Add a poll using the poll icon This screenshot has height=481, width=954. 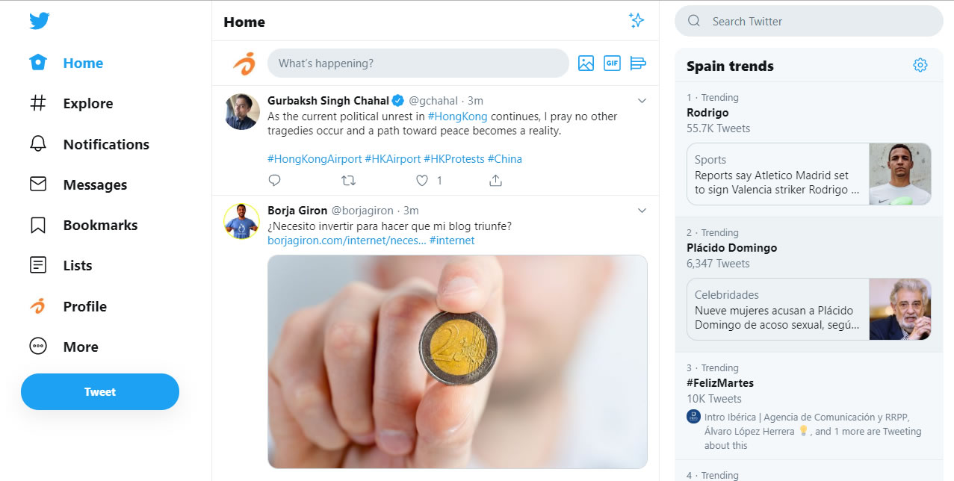pos(638,63)
